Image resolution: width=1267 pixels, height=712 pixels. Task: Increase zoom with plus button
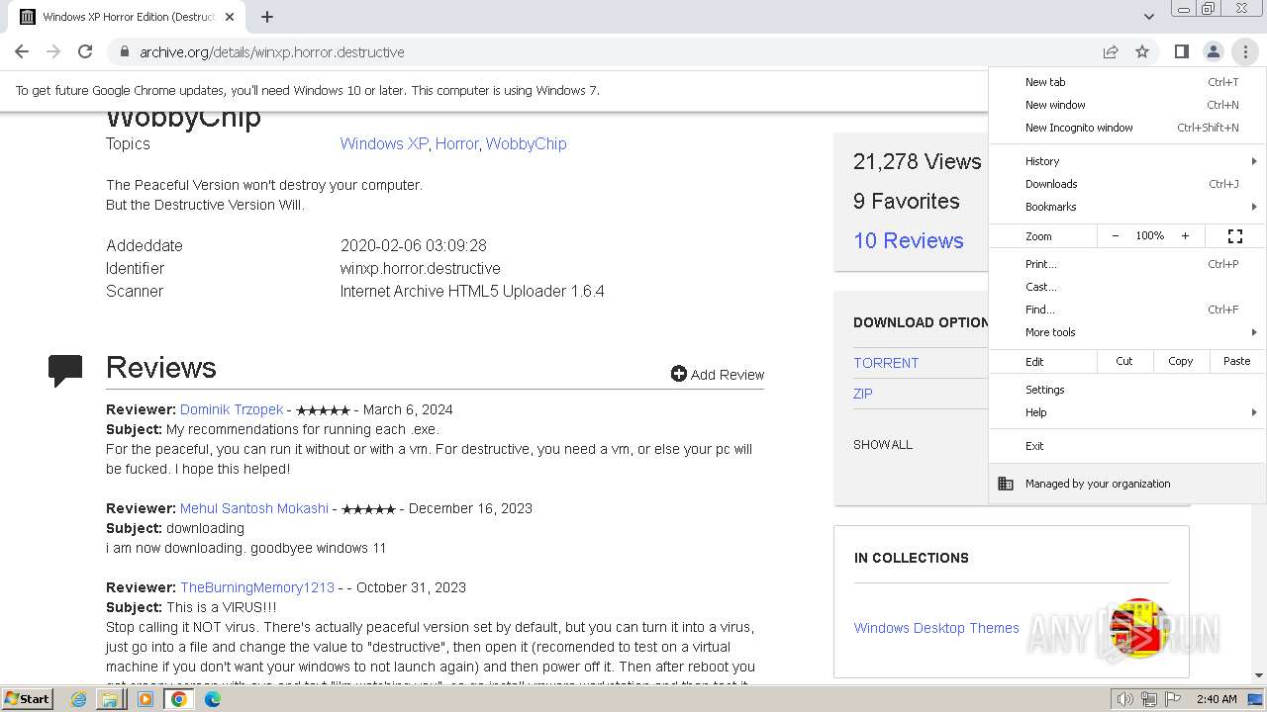[1185, 236]
